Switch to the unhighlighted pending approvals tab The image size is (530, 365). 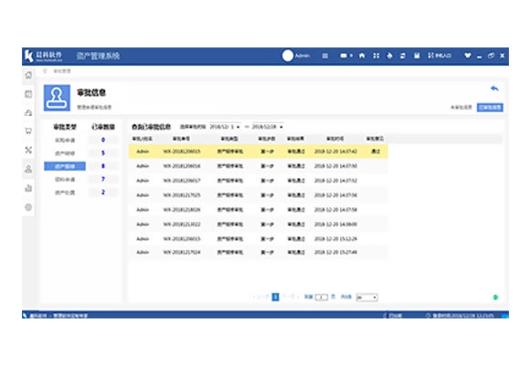[x=461, y=108]
